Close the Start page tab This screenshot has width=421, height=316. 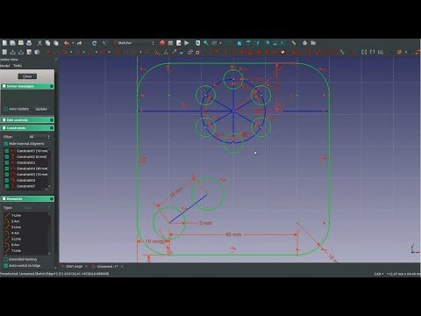tap(86, 267)
